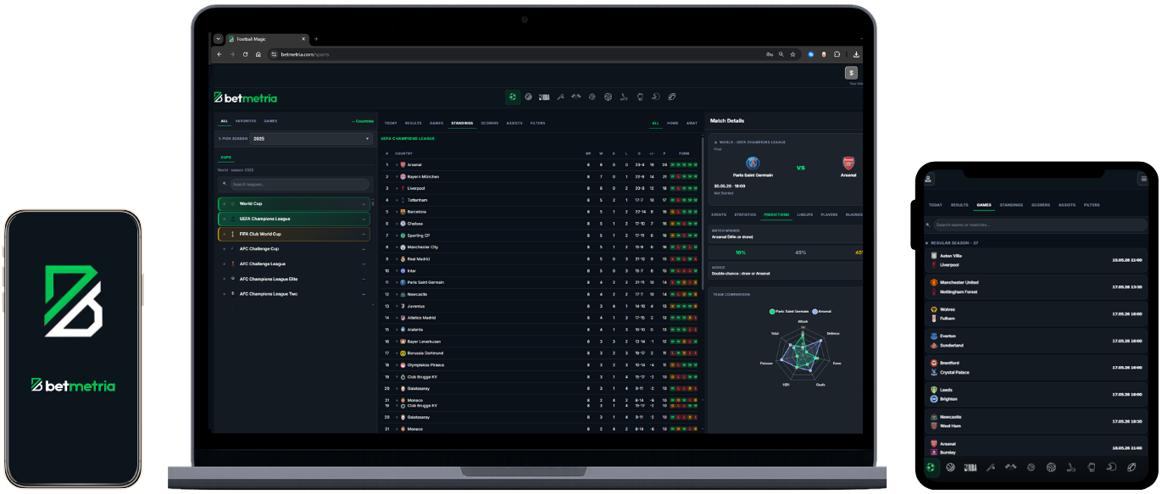The height and width of the screenshot is (494, 1162).
Task: Expand the FIFA Club World Cup row dash
Action: click(x=364, y=234)
